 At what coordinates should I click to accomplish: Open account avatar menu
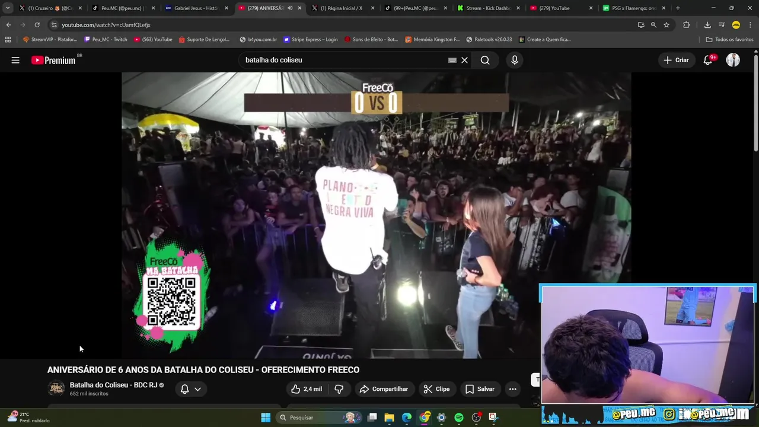tap(733, 60)
